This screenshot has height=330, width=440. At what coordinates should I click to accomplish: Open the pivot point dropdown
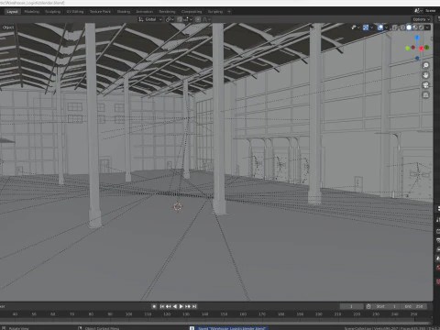coord(170,19)
